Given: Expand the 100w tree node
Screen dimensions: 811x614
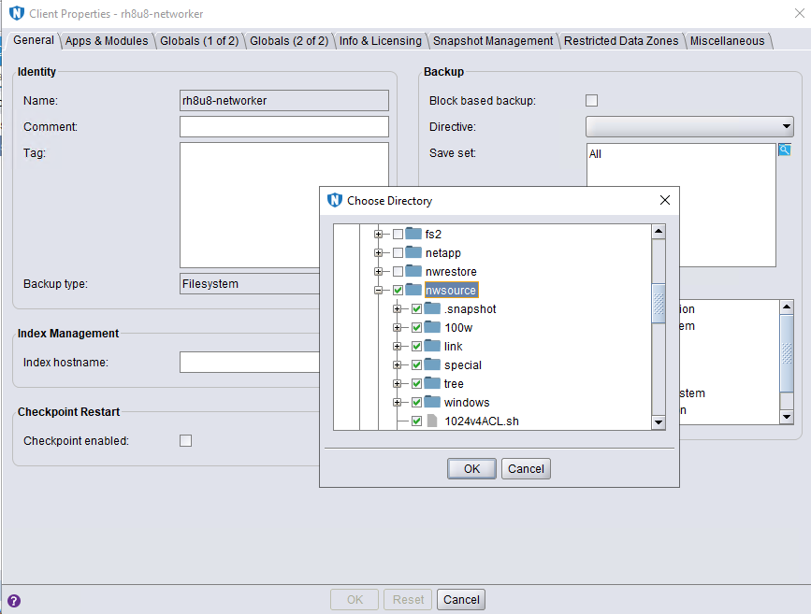Looking at the screenshot, I should tap(398, 328).
